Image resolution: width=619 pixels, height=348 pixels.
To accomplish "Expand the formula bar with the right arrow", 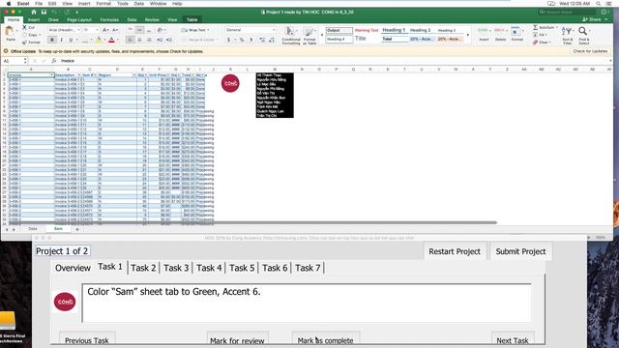I will coord(610,61).
